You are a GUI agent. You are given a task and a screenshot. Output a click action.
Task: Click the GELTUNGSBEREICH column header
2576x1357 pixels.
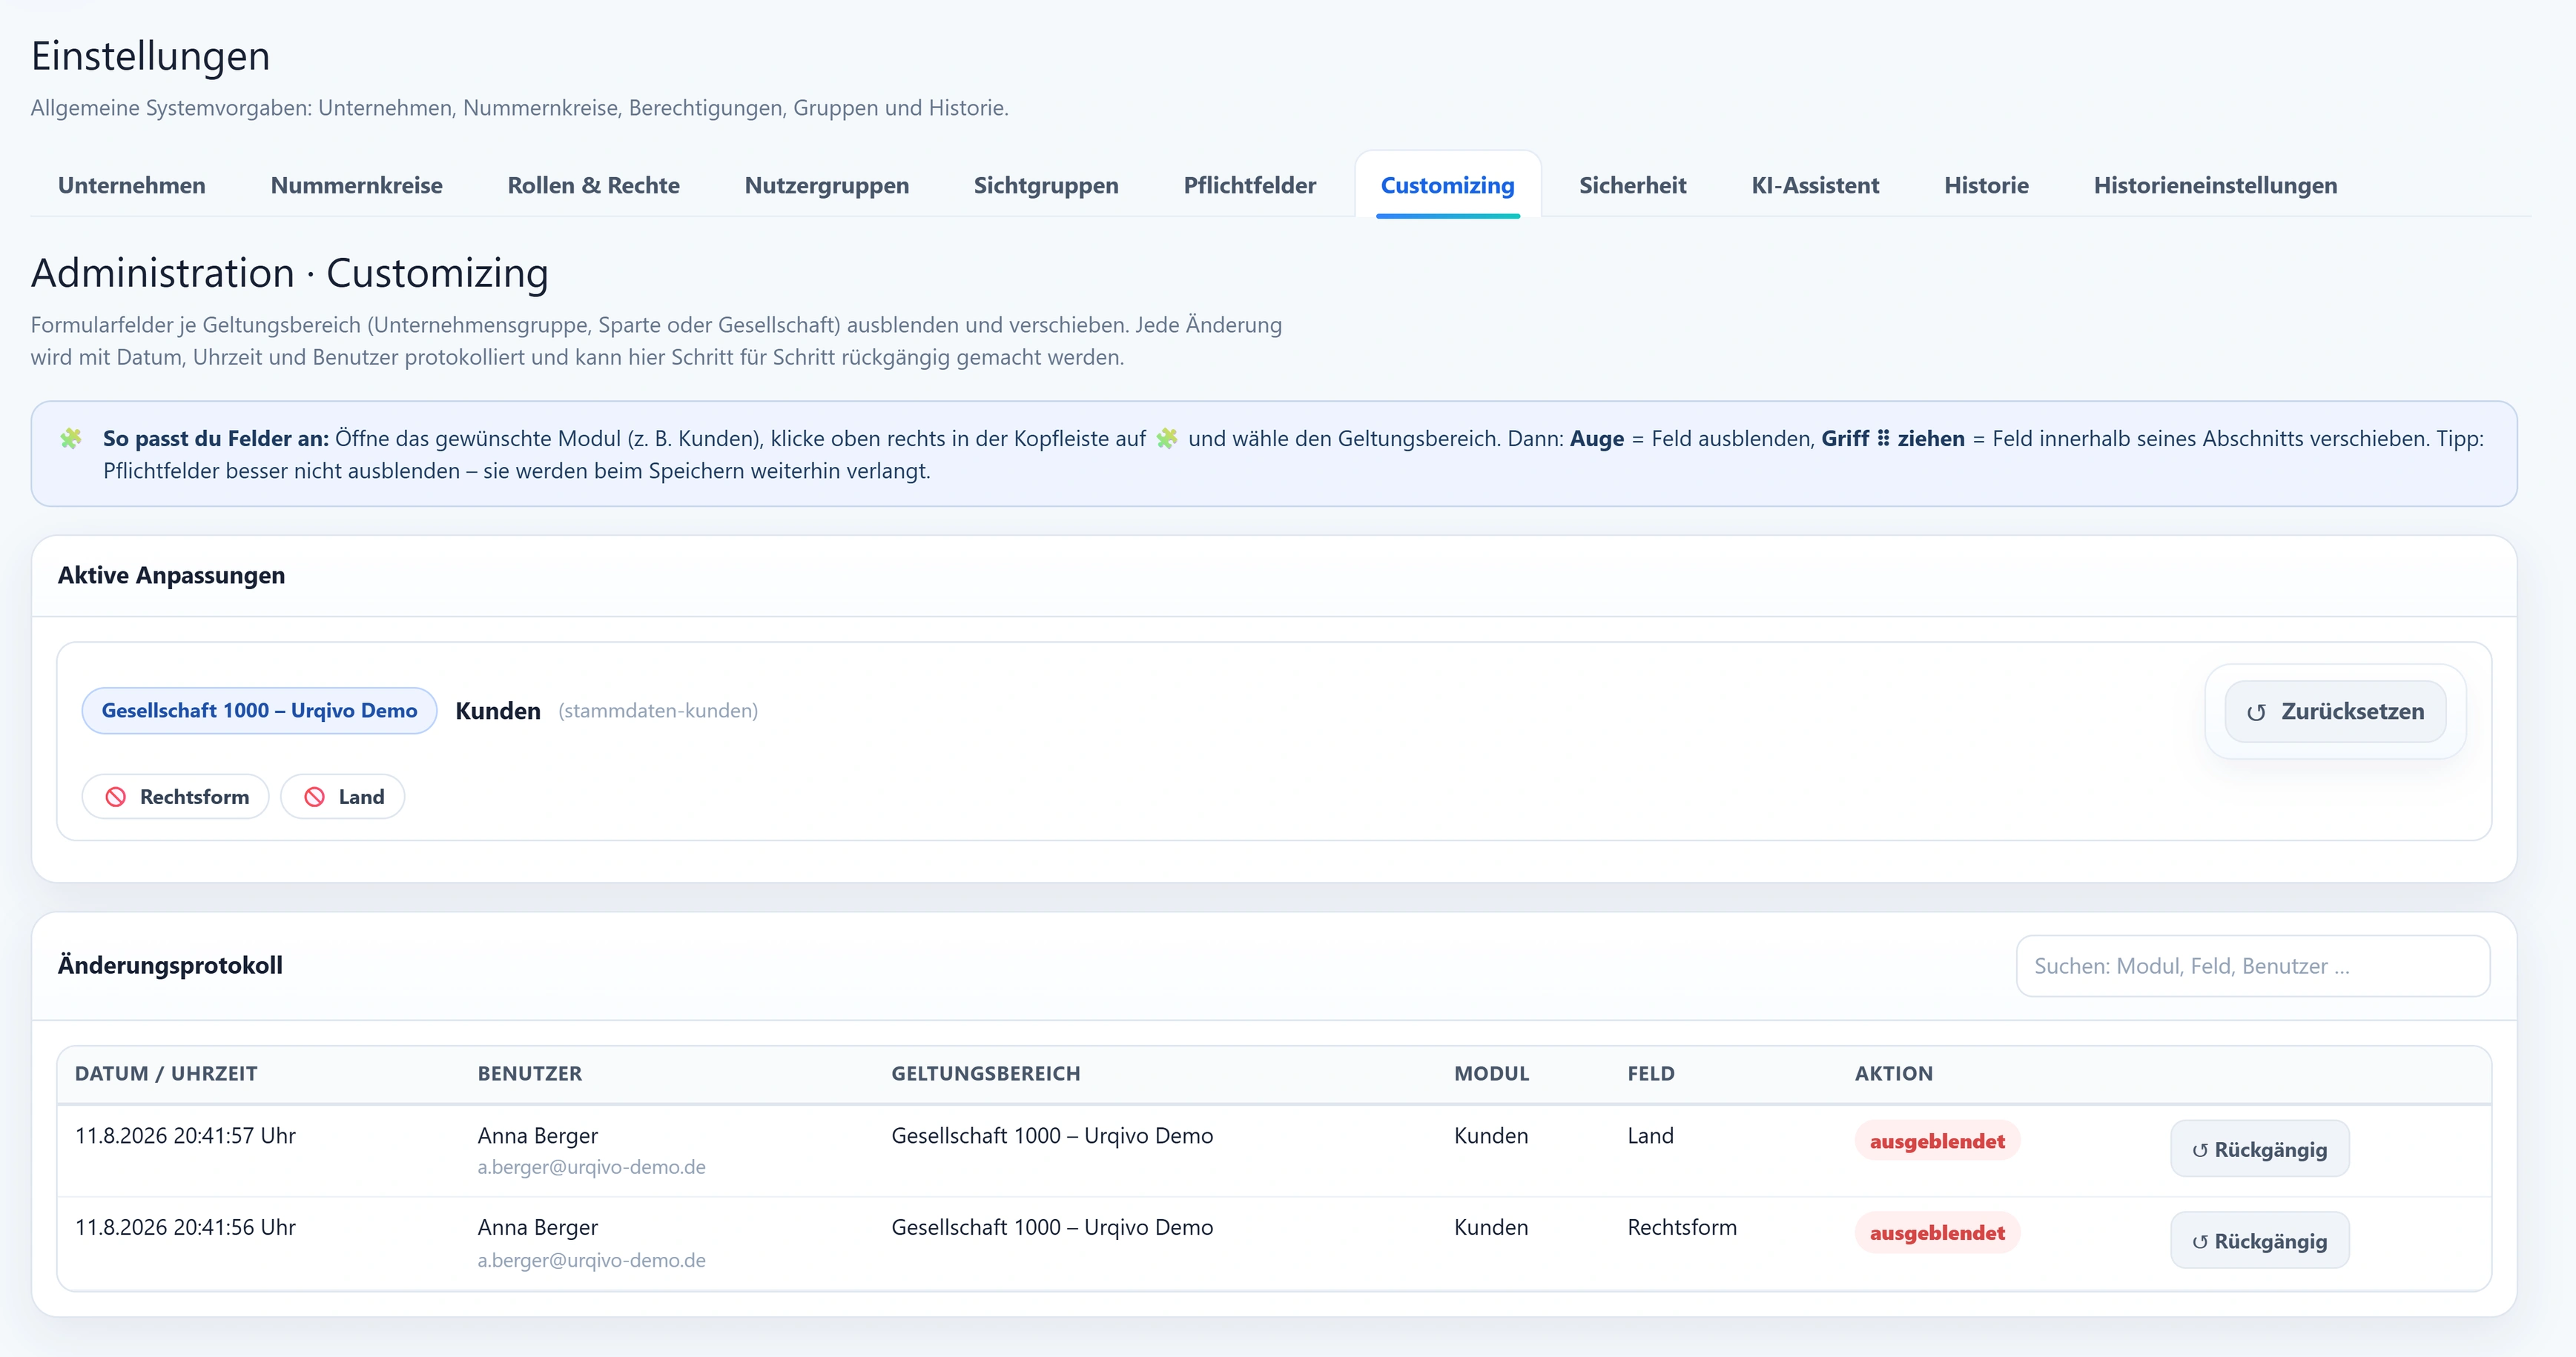985,1073
